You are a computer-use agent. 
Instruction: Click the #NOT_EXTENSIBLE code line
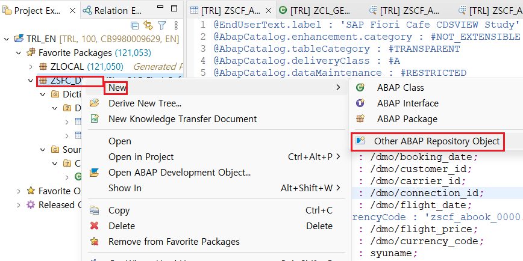coord(367,37)
